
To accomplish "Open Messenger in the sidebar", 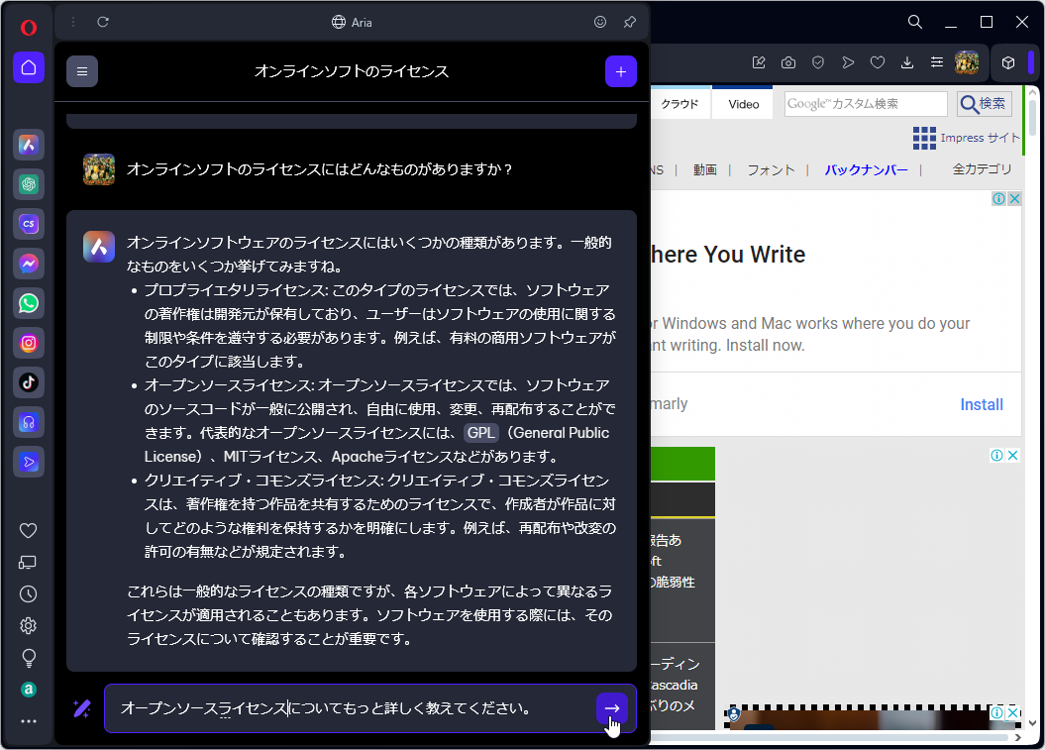I will (28, 264).
